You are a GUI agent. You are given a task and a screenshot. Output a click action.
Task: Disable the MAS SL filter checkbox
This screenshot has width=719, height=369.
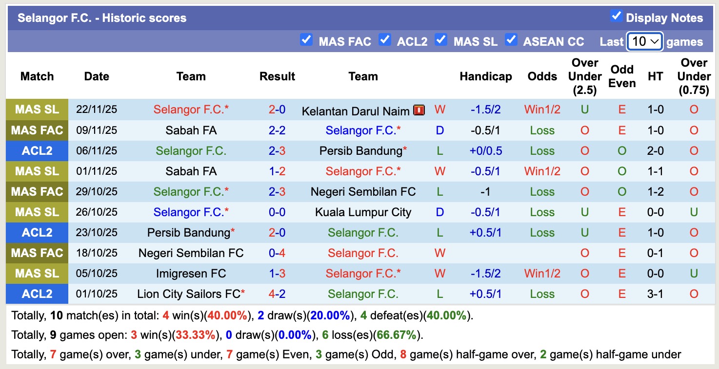(x=441, y=40)
